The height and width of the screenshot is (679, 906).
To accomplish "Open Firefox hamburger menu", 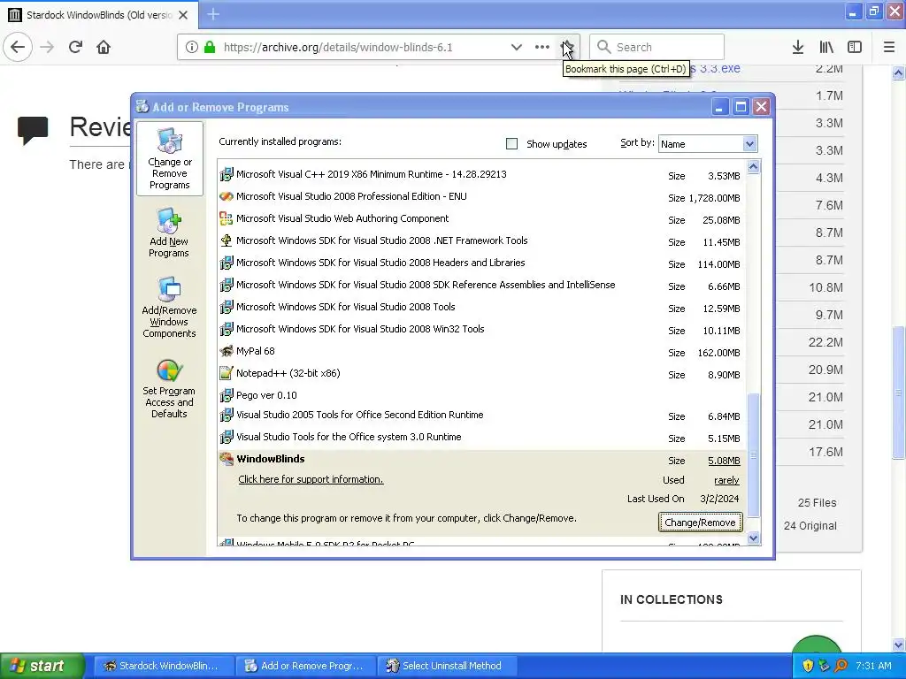I will tap(889, 47).
